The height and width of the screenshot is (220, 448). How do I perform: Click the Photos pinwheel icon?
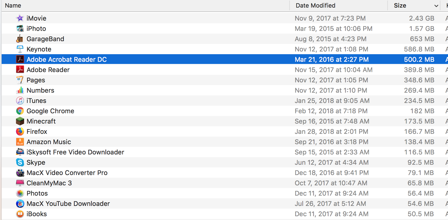20,193
